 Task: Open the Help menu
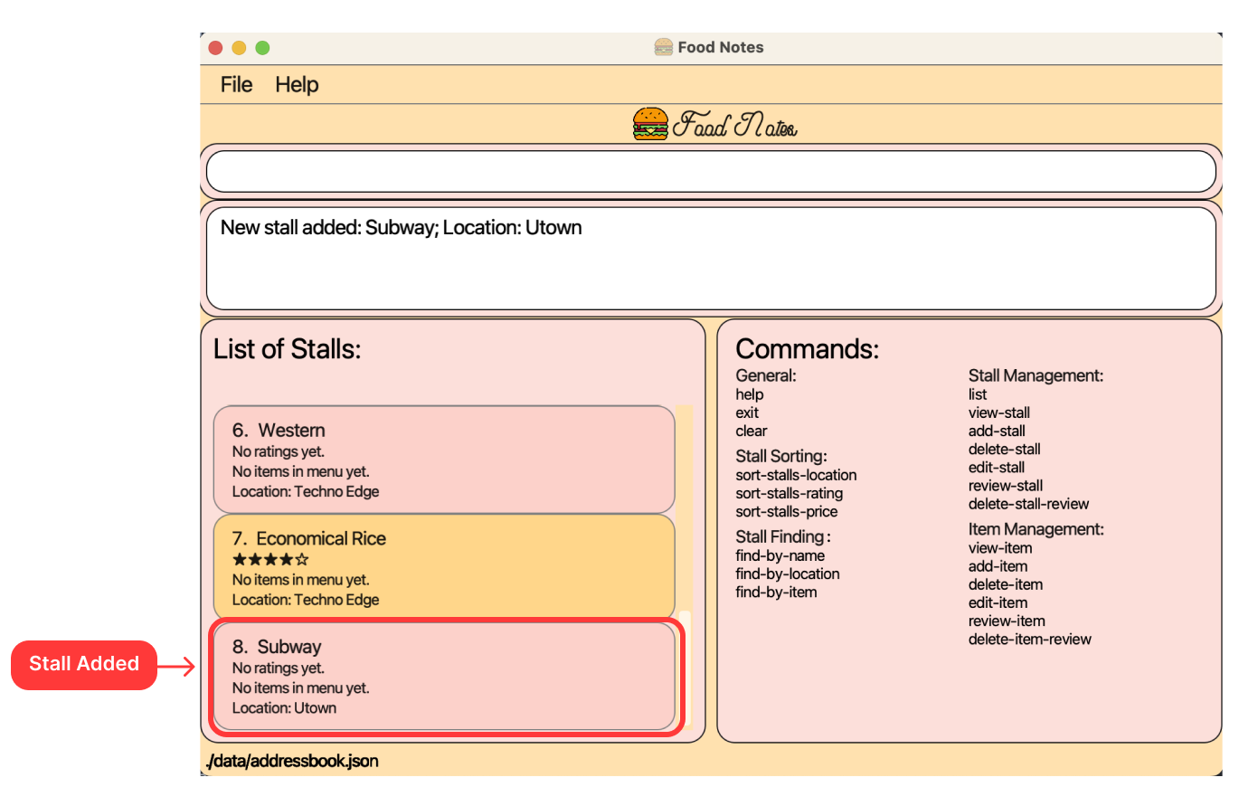[x=297, y=84]
